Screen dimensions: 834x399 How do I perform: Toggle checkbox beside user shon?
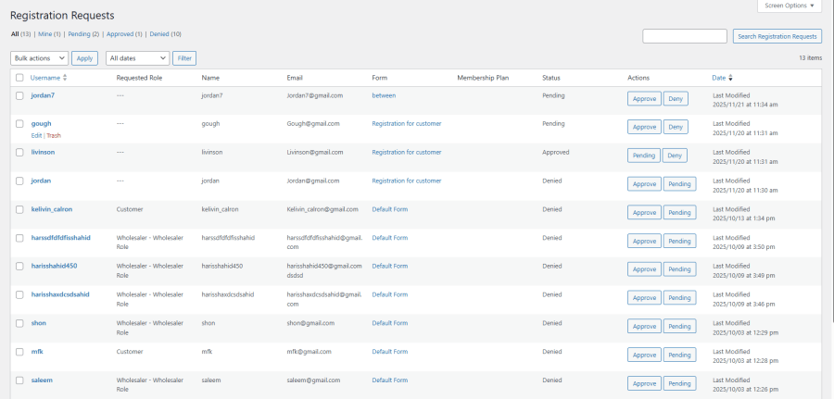point(19,323)
